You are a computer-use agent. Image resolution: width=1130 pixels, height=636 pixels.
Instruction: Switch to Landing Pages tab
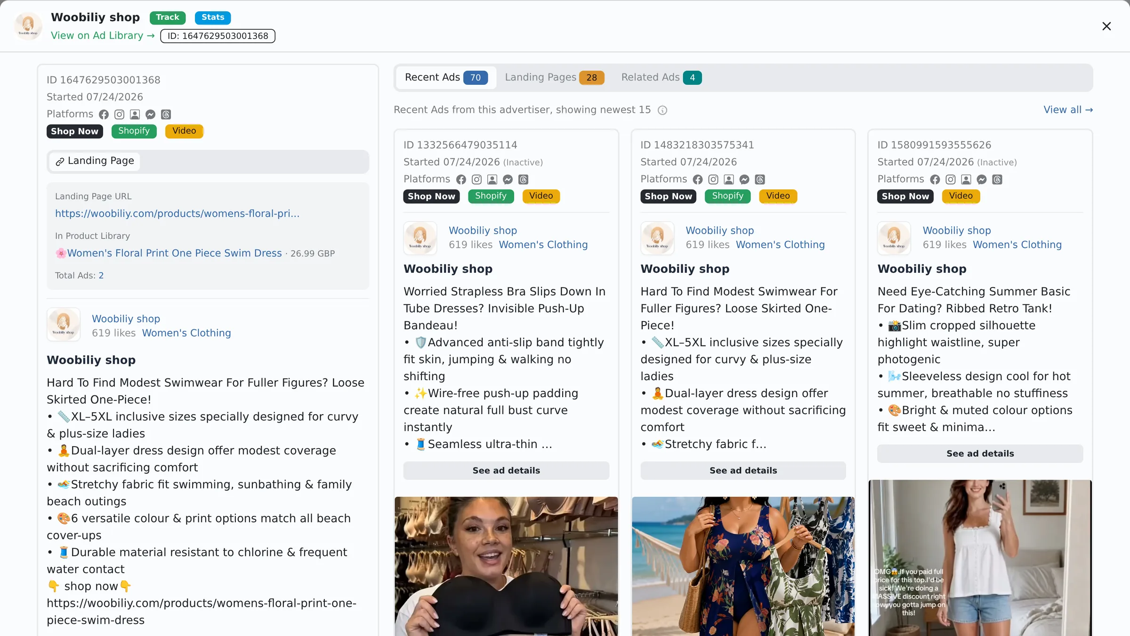(554, 77)
